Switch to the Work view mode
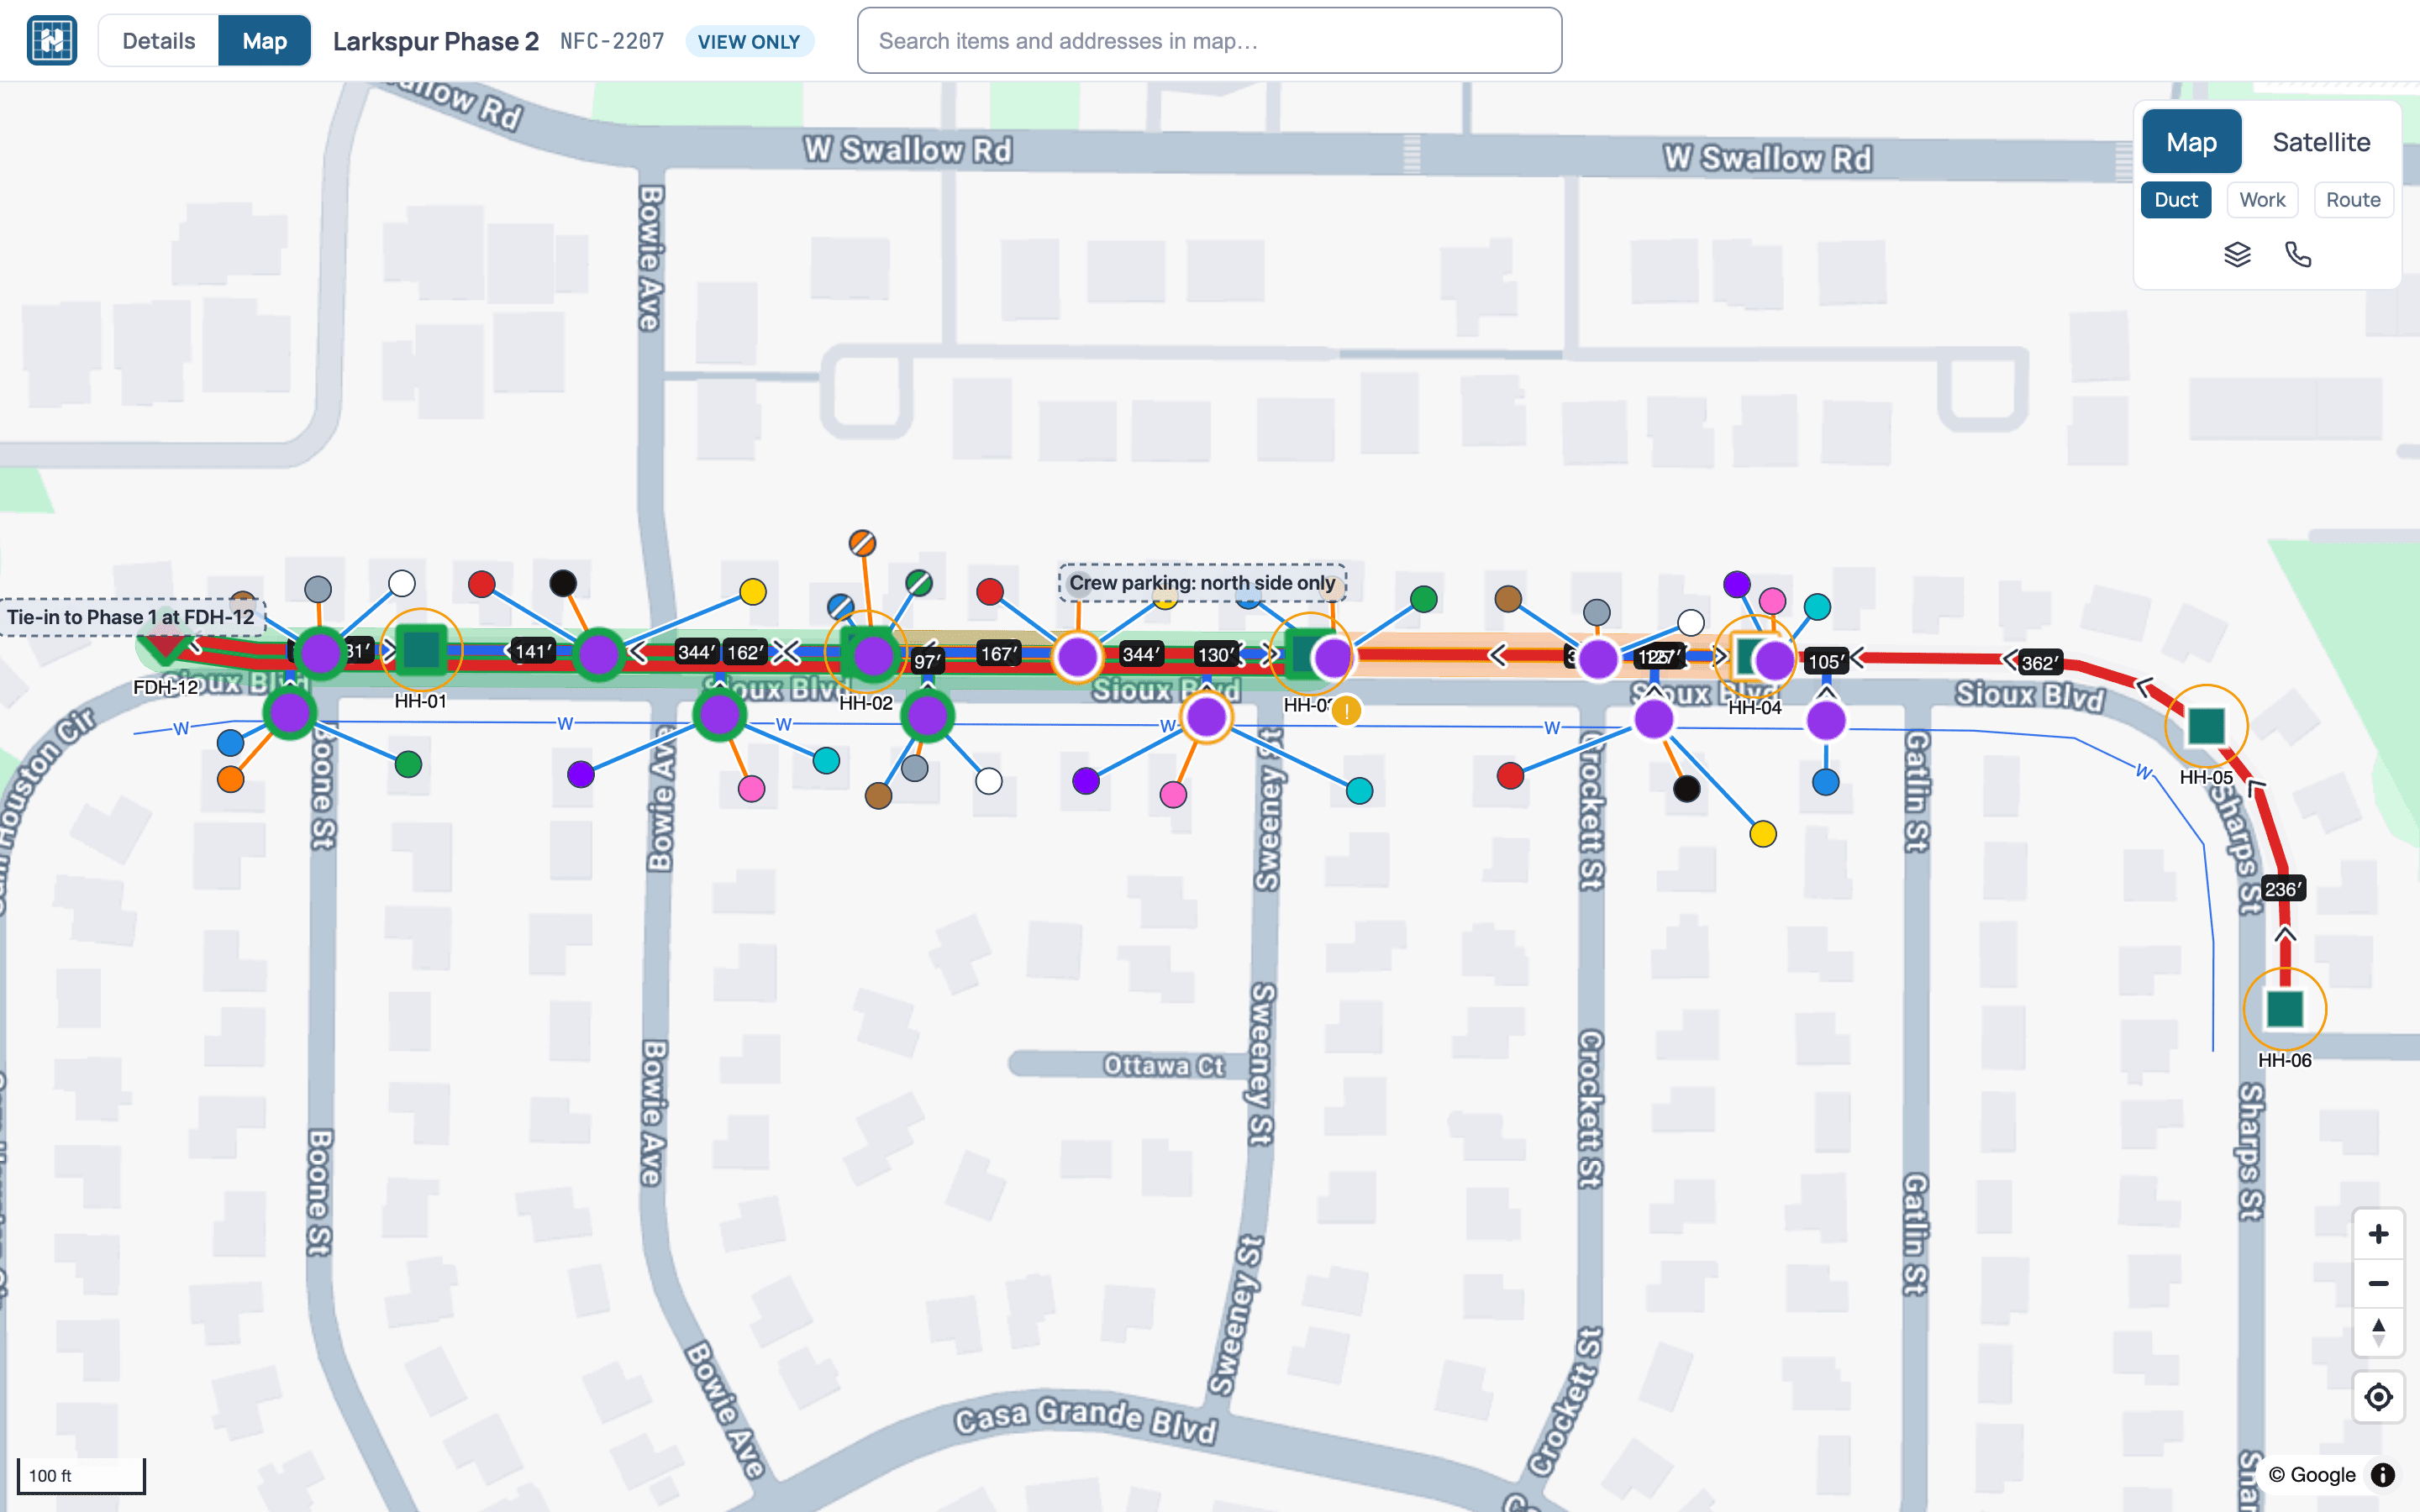This screenshot has height=1512, width=2420. [2262, 200]
